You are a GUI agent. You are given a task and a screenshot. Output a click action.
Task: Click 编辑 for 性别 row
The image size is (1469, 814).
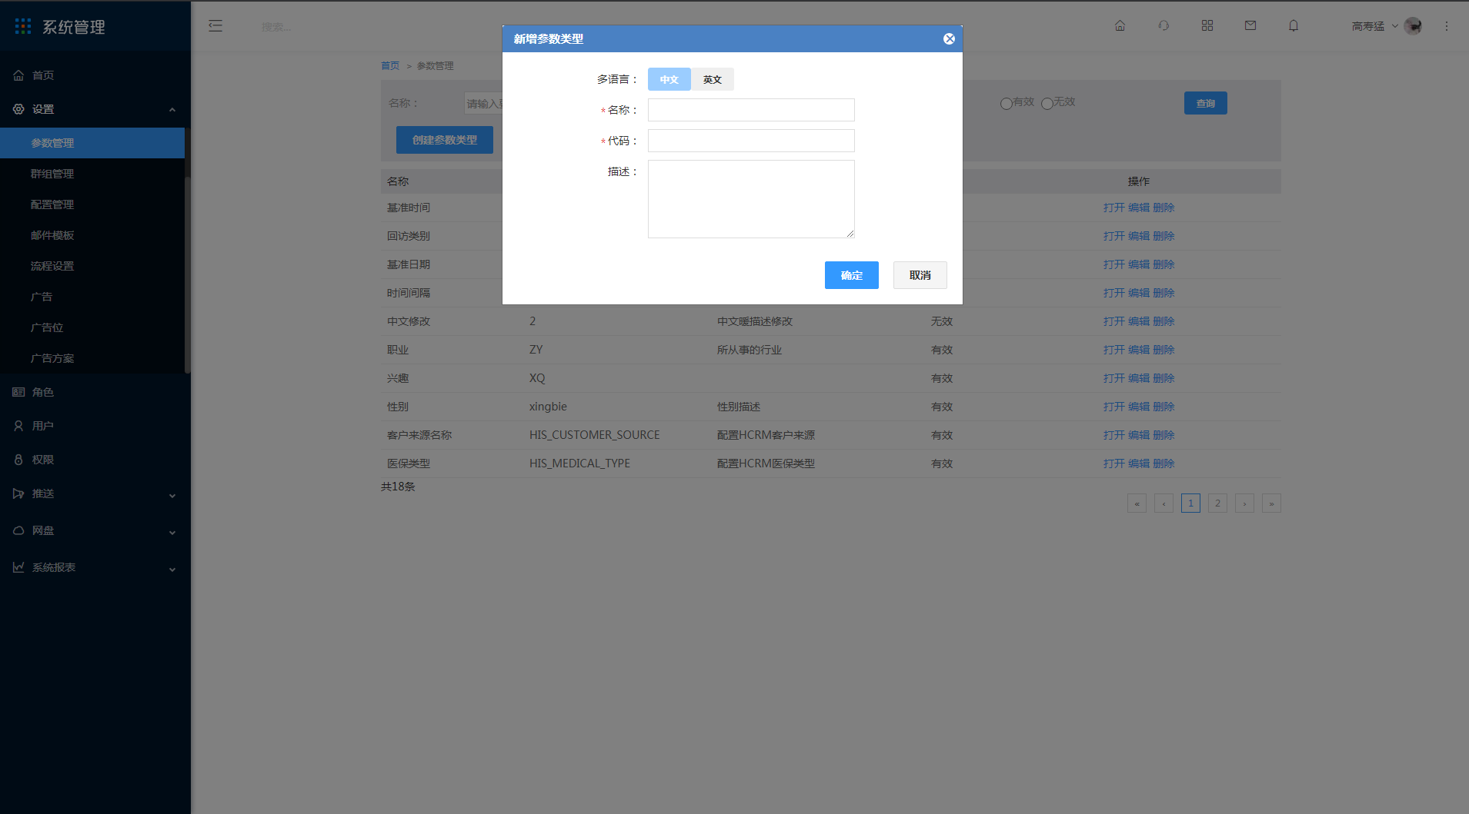[1139, 407]
